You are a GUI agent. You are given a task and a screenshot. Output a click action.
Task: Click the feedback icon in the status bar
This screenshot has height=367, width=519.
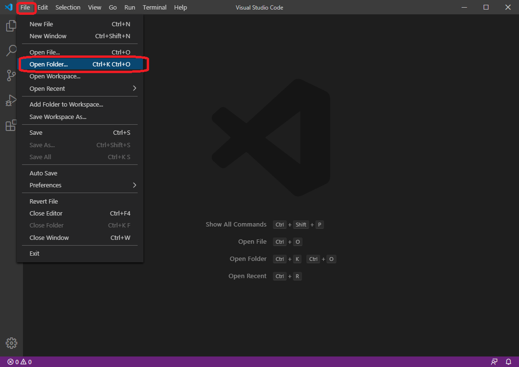click(x=494, y=362)
